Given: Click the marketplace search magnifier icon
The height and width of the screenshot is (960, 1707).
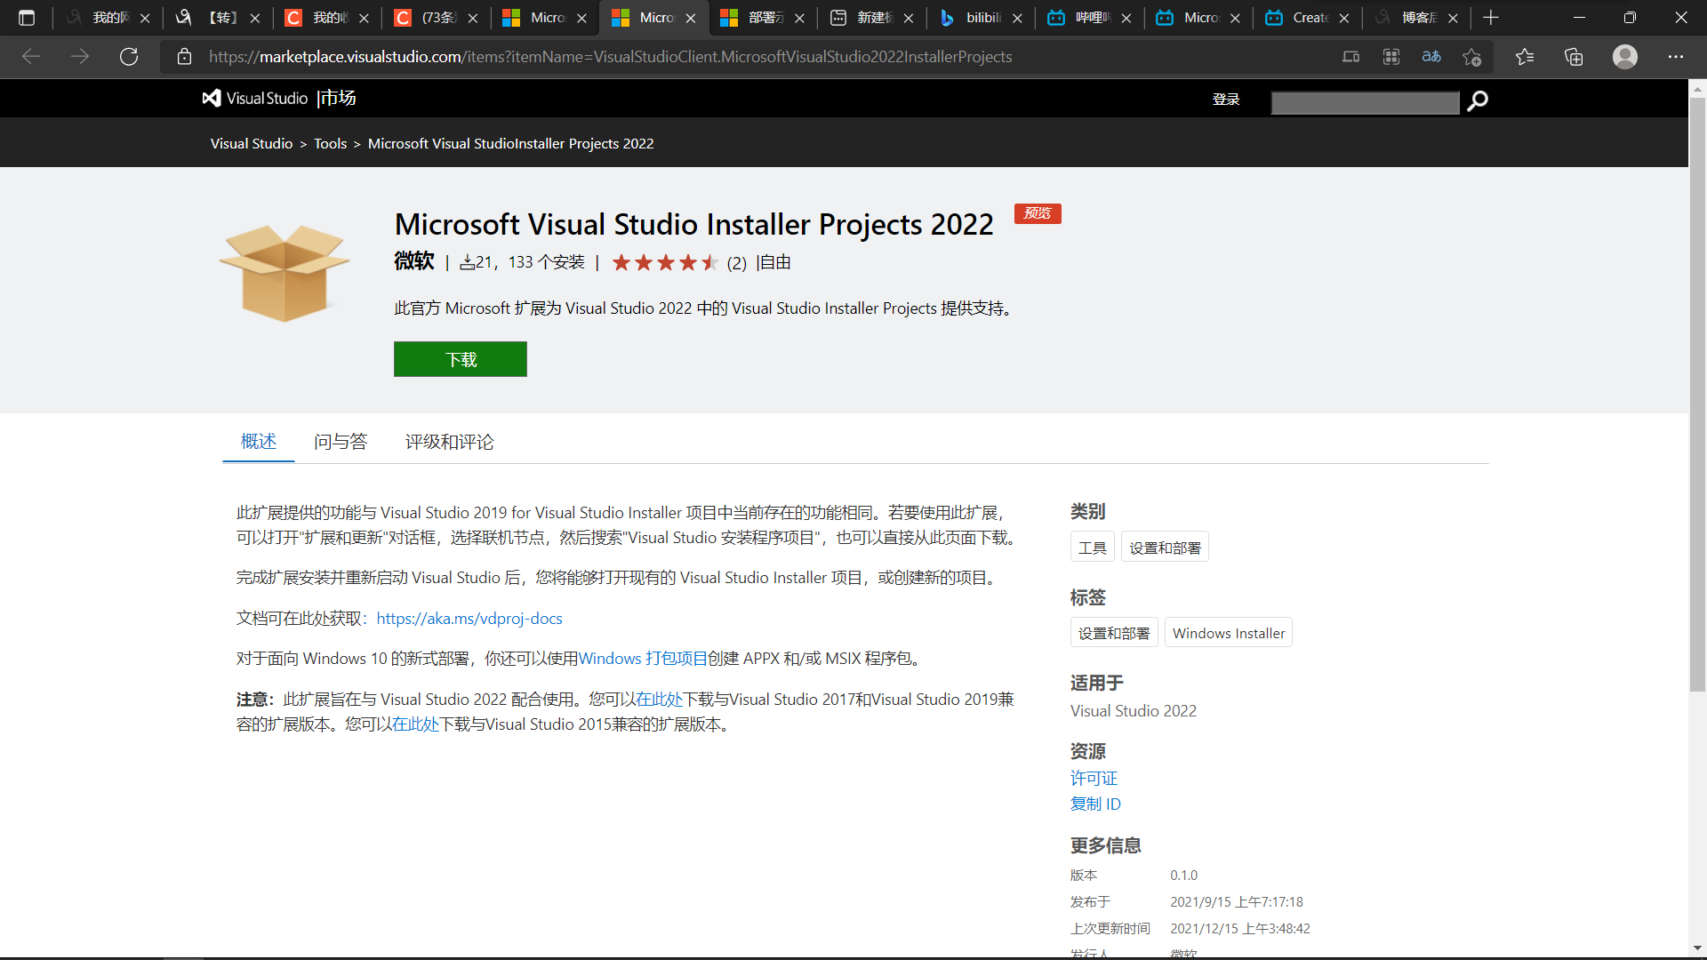Looking at the screenshot, I should (x=1478, y=101).
